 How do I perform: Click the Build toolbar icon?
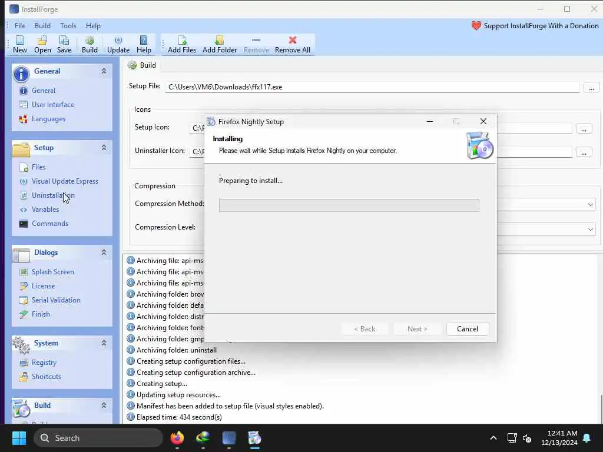(90, 44)
